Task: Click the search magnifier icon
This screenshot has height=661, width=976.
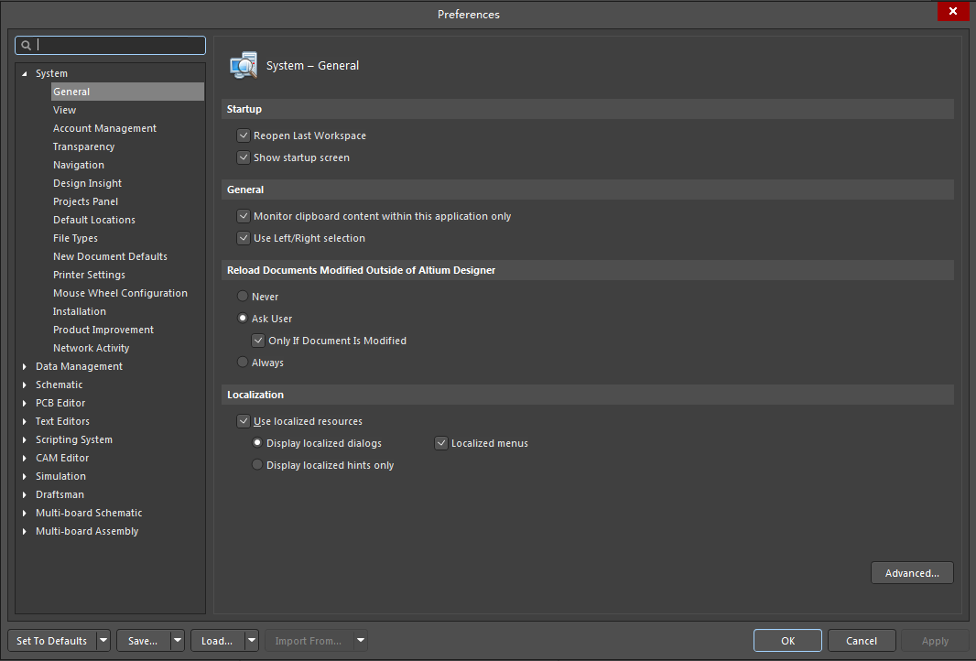Action: point(27,46)
